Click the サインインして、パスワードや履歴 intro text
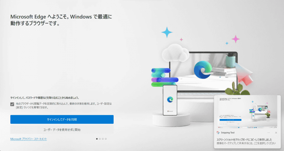 [x=45, y=98]
